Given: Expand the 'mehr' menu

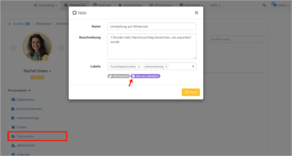Looking at the screenshot, I should tap(215, 5).
